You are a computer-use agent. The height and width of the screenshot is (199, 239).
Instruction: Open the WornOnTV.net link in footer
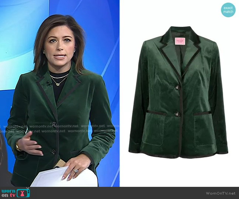(221, 193)
